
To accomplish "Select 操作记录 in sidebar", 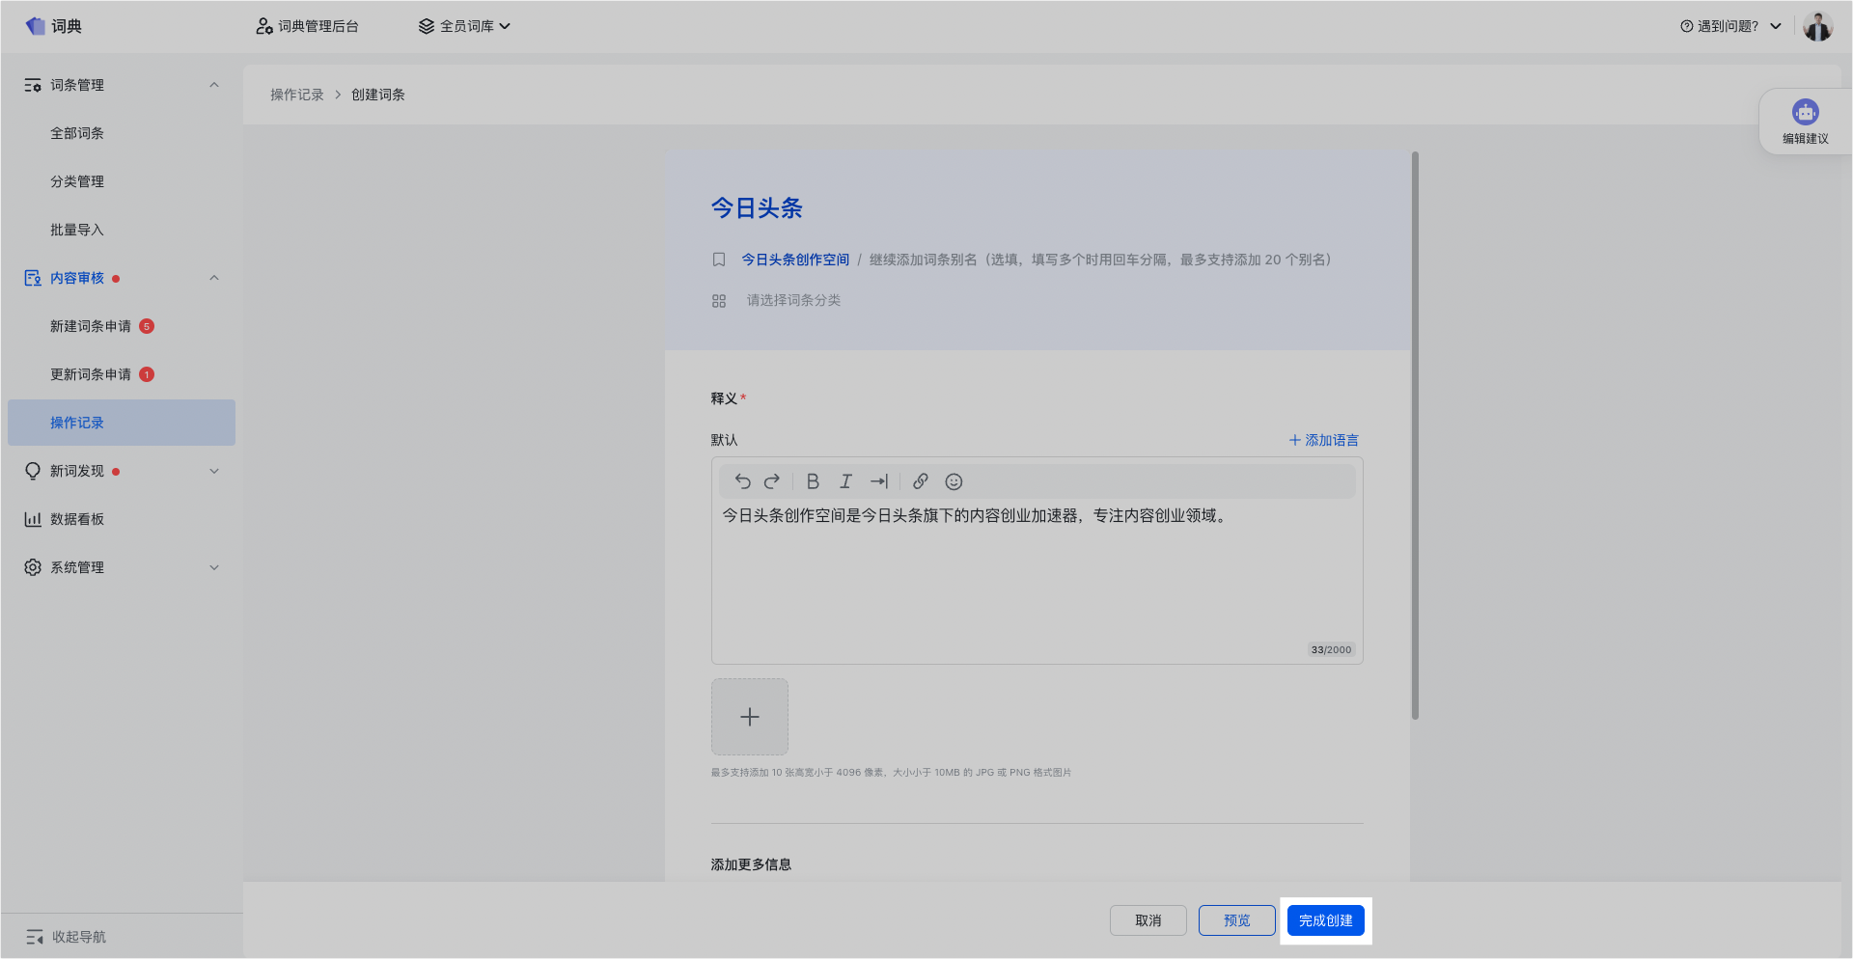I will coord(122,423).
